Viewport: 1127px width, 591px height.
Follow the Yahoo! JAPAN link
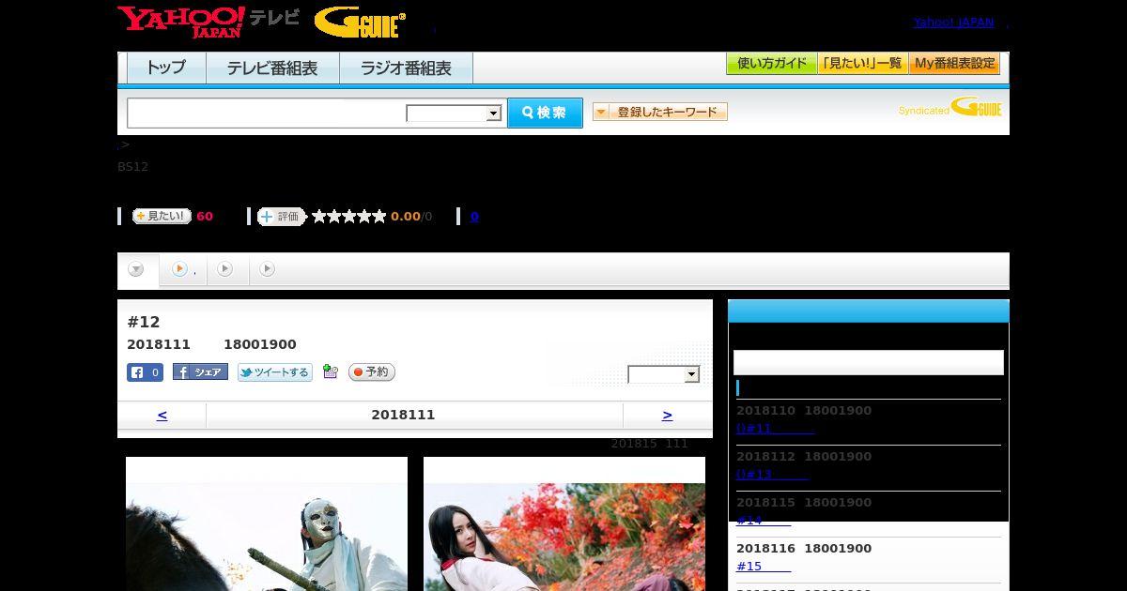click(953, 23)
